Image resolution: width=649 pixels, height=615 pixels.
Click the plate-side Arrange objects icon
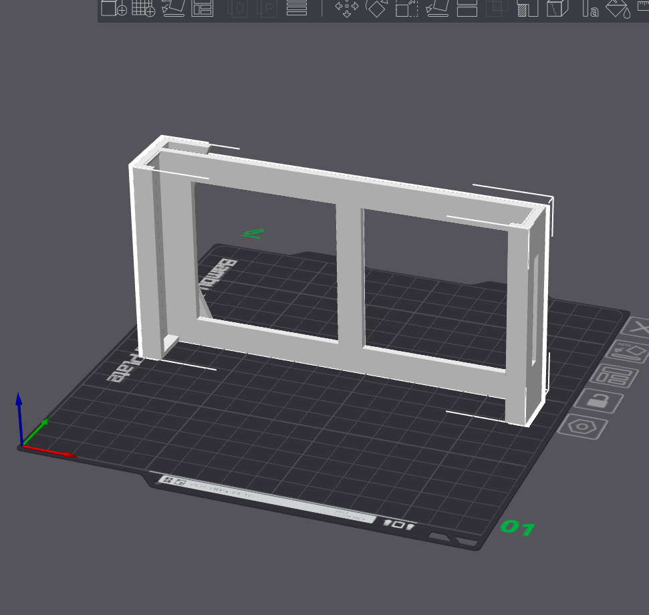coord(614,376)
